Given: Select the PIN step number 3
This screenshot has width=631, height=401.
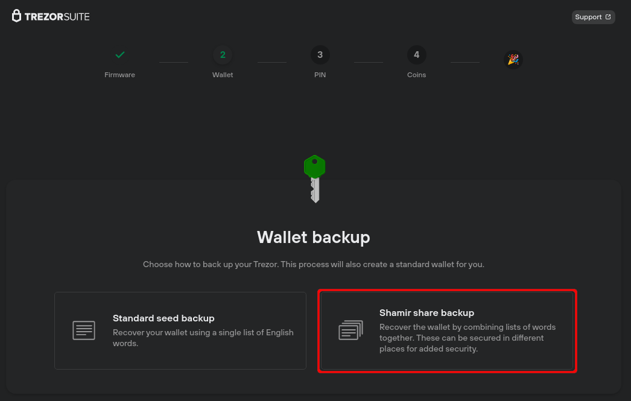Looking at the screenshot, I should tap(320, 55).
